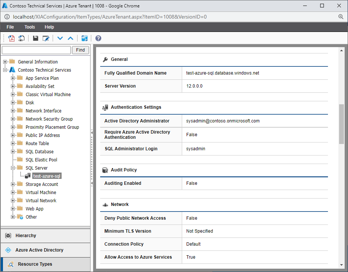348x272 pixels.
Task: Expand the General Information node
Action: [x=5, y=62]
